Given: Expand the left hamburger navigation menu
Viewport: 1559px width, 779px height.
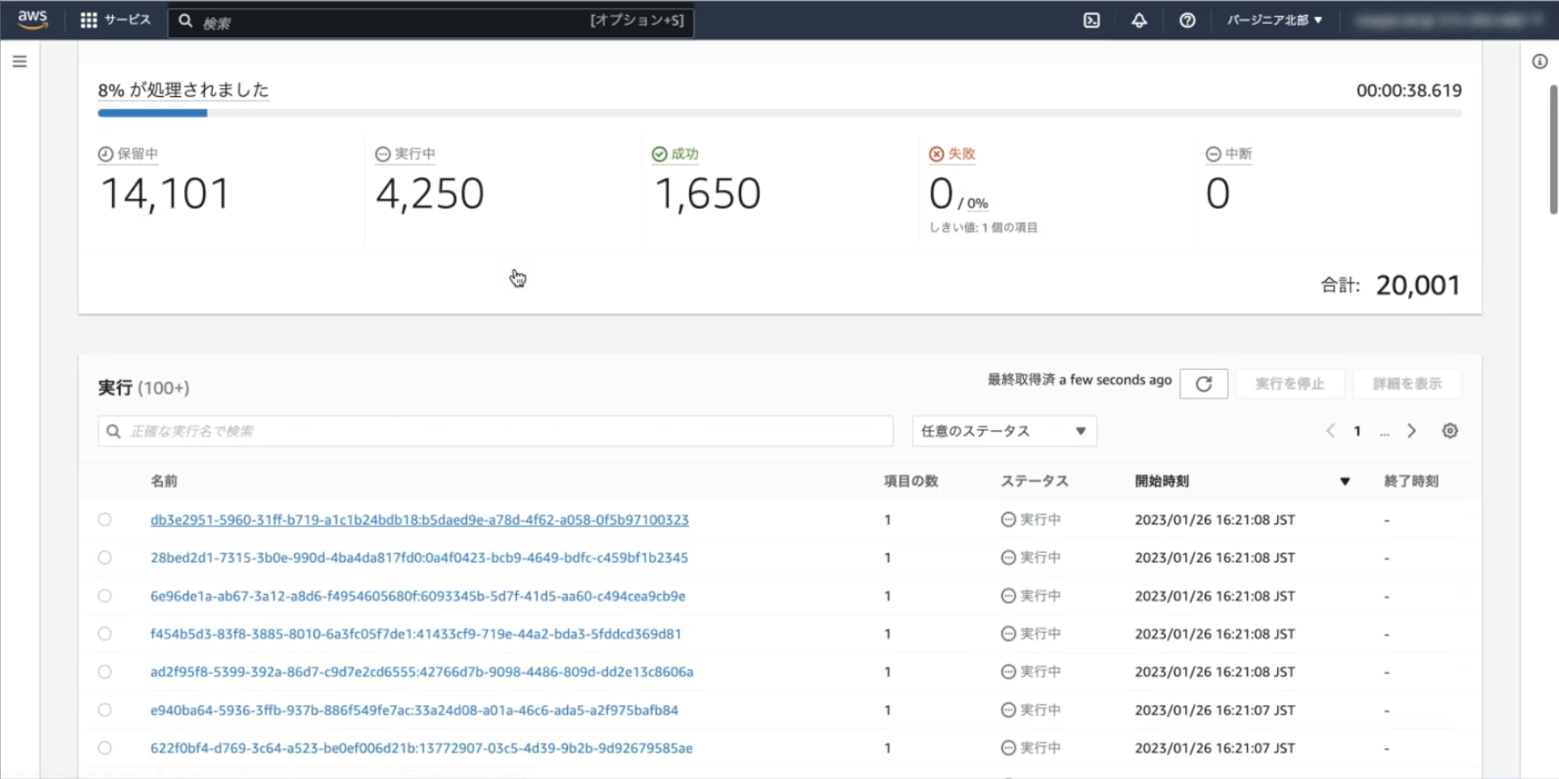Looking at the screenshot, I should [20, 61].
